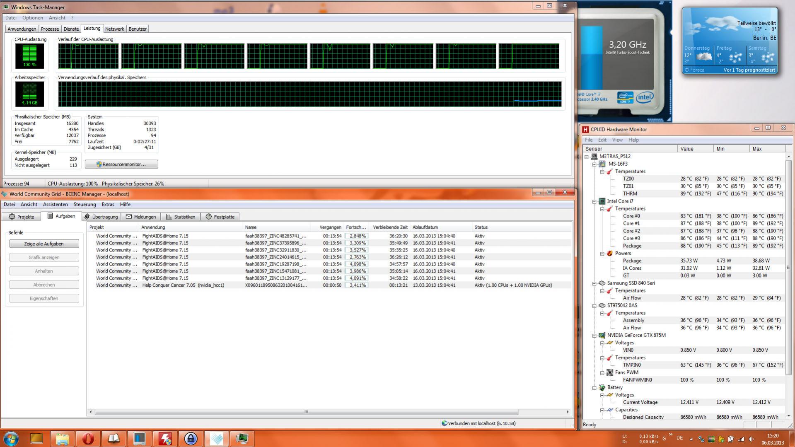The height and width of the screenshot is (447, 795).
Task: Click the open book taskbar icon
Action: (x=114, y=439)
